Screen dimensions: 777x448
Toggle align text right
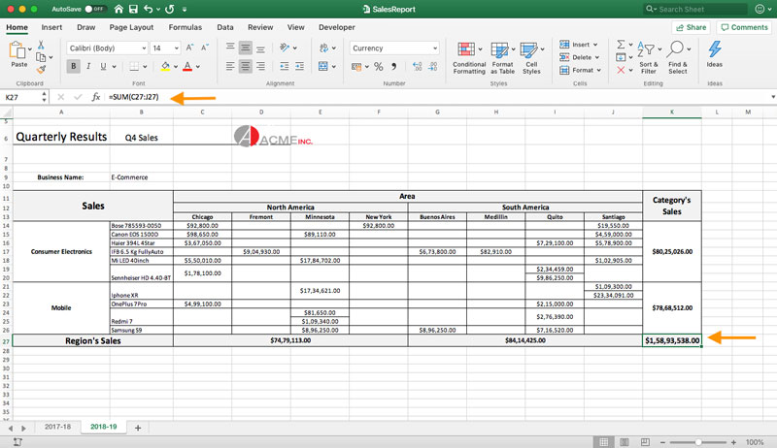[x=260, y=66]
